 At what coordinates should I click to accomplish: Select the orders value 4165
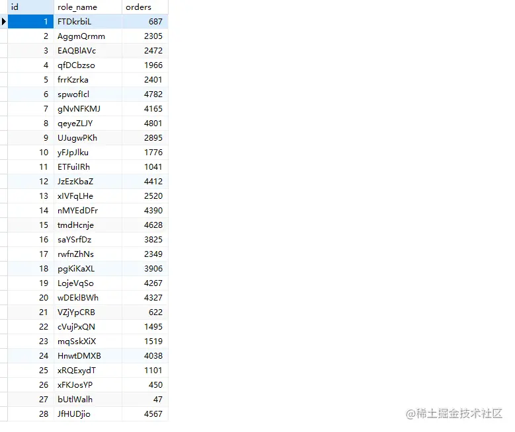pyautogui.click(x=145, y=108)
